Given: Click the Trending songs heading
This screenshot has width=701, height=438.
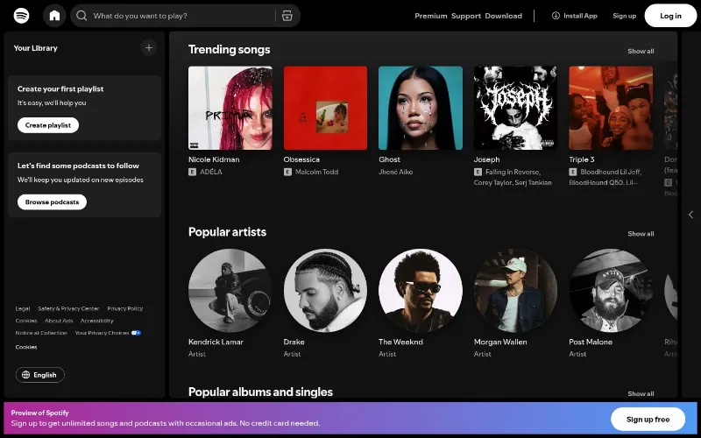Looking at the screenshot, I should (x=229, y=49).
